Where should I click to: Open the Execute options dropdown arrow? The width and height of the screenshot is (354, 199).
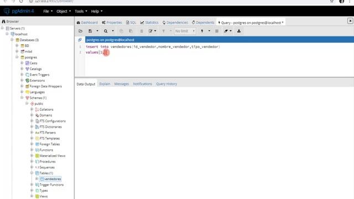pos(209,31)
